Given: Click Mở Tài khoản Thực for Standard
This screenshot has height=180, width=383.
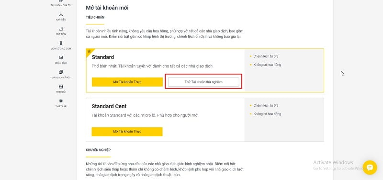Looking at the screenshot, I should [x=127, y=82].
